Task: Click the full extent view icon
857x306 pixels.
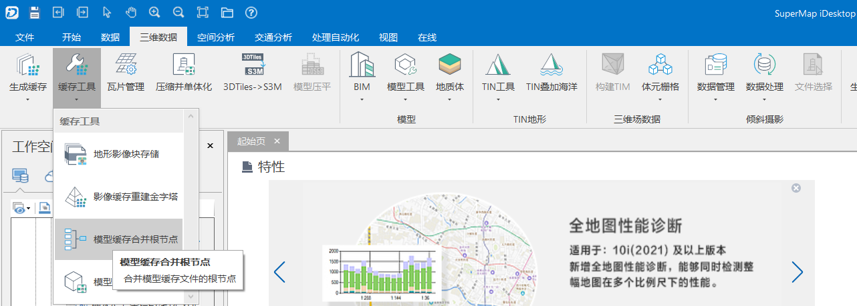Action: point(203,12)
